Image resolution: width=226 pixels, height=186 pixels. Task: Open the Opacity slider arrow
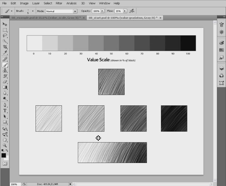point(102,11)
